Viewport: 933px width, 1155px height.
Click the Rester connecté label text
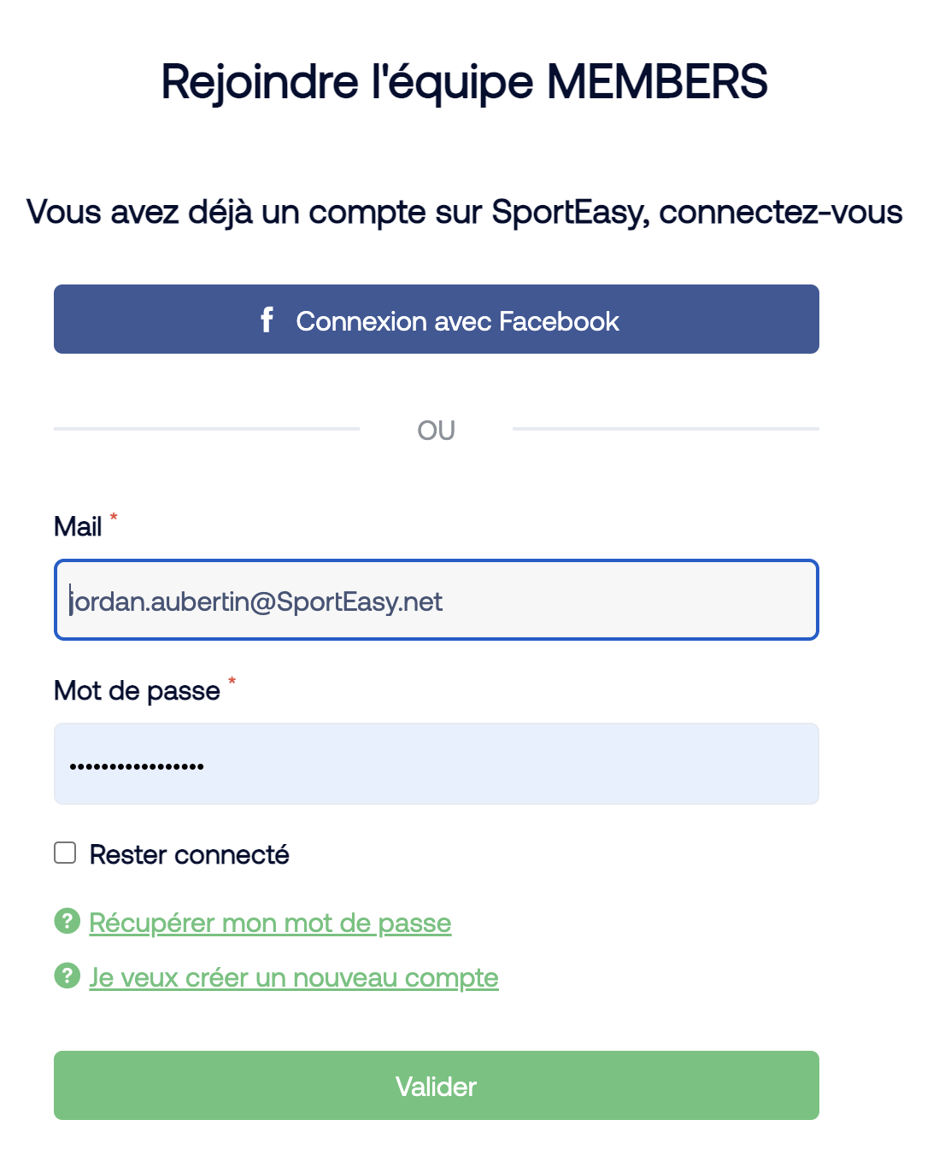click(189, 854)
